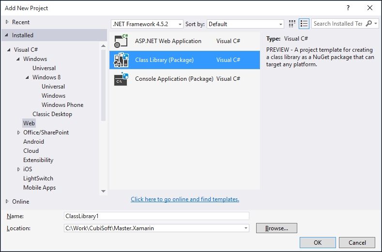Select the Office/SharePoint category label
This screenshot has height=252, width=382.
pyautogui.click(x=46, y=133)
